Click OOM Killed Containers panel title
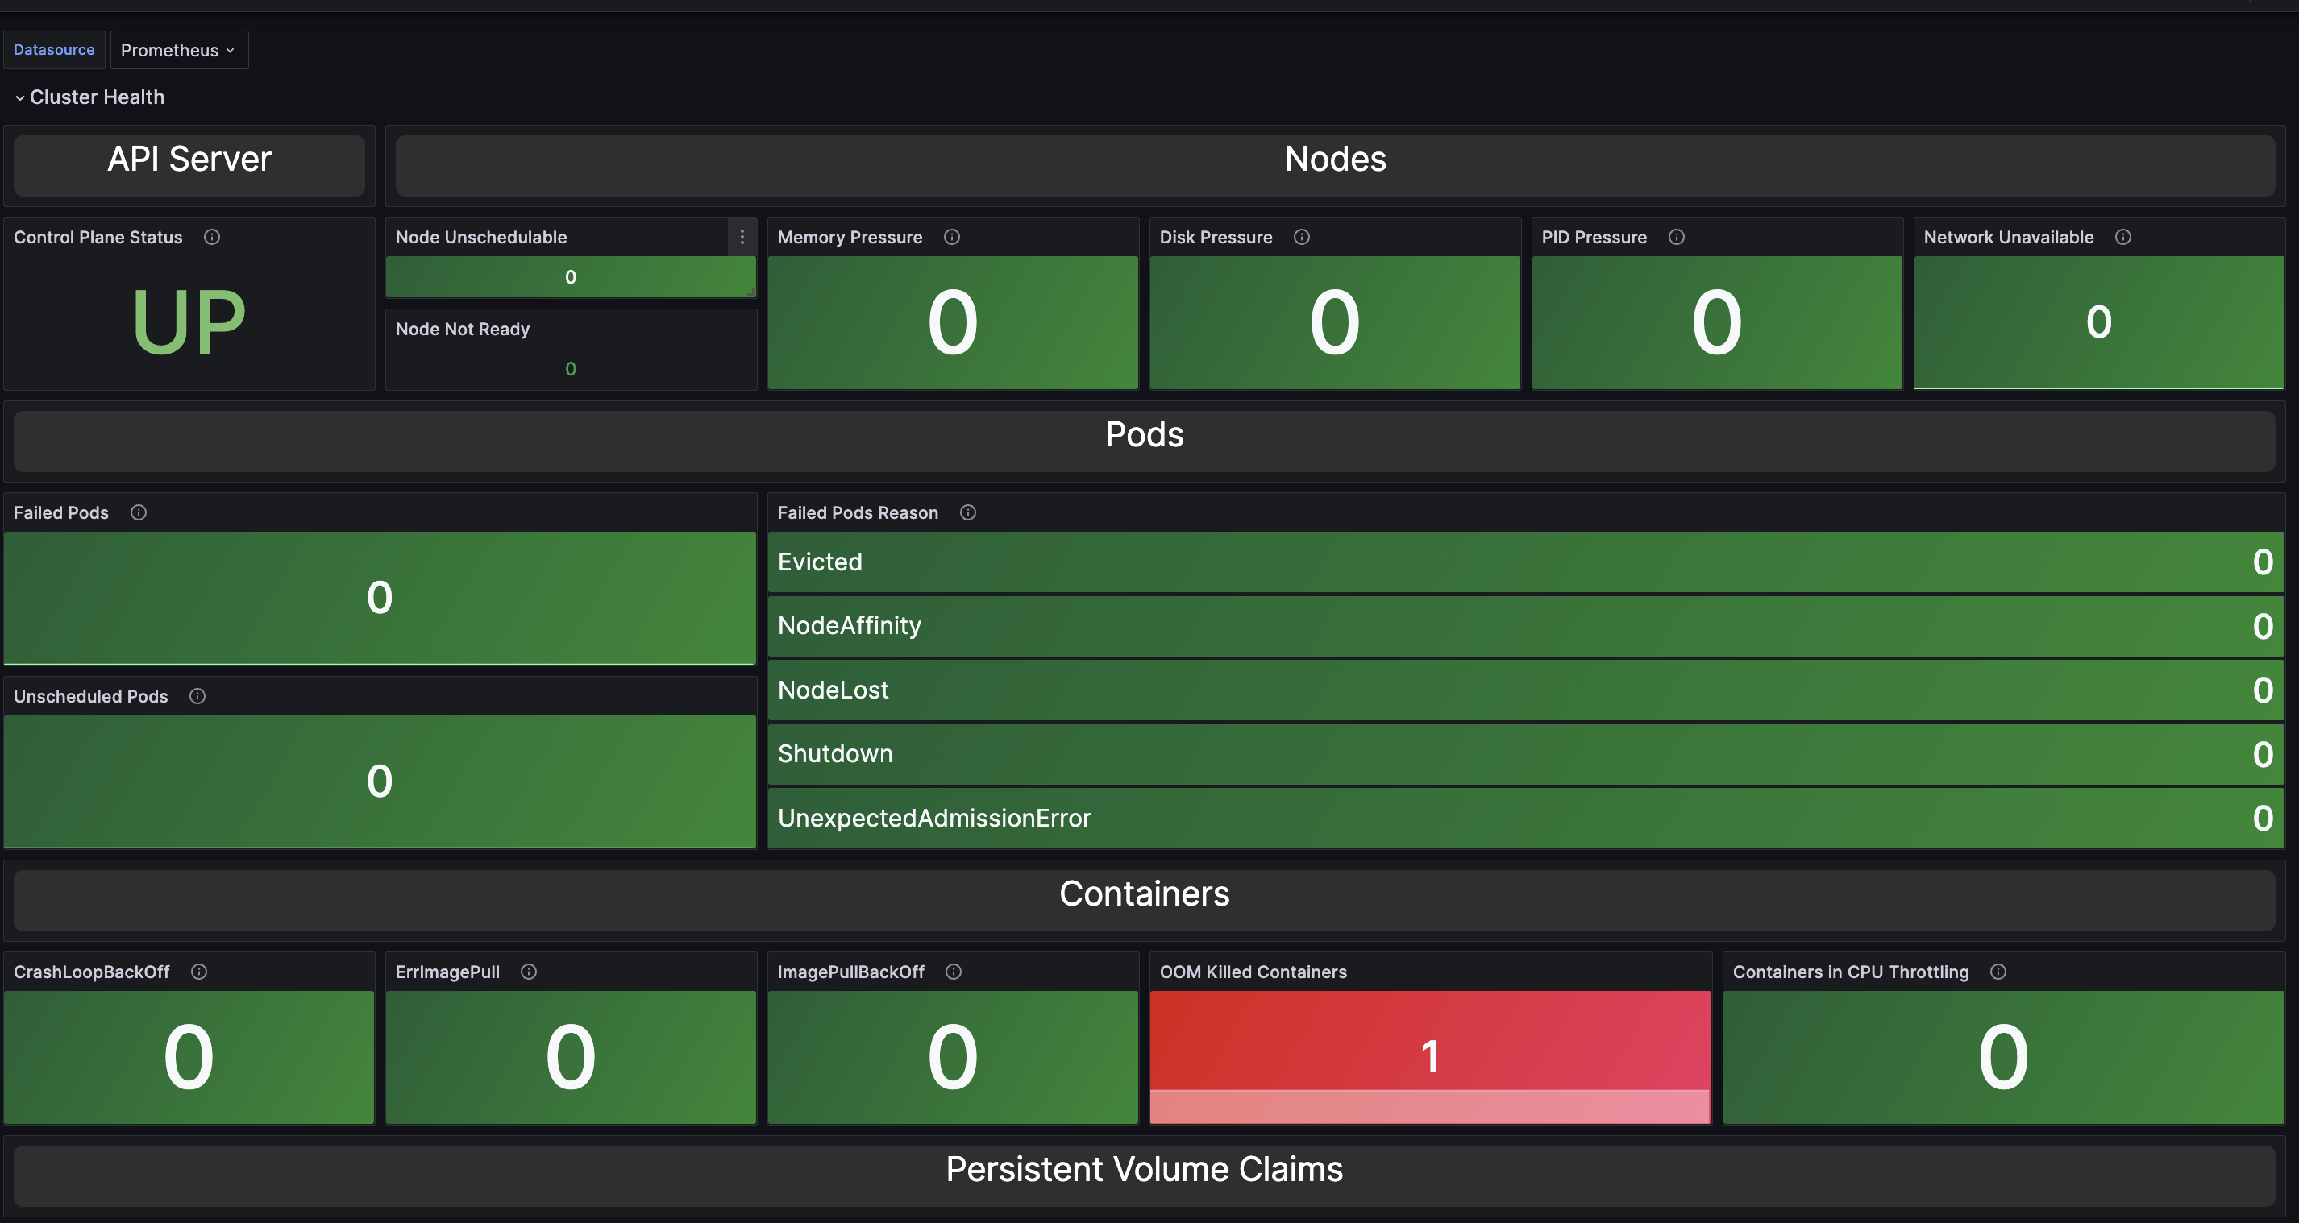The image size is (2299, 1223). [1253, 972]
